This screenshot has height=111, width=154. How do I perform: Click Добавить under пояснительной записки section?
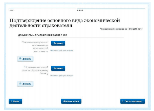[x=25, y=84]
